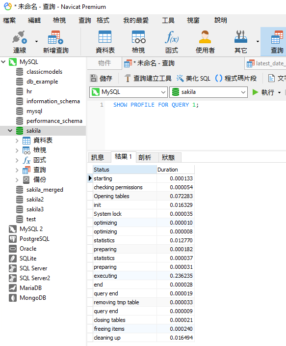The height and width of the screenshot is (346, 286).
Task: Open the 新增查詢 (New Query) tool
Action: (55, 42)
